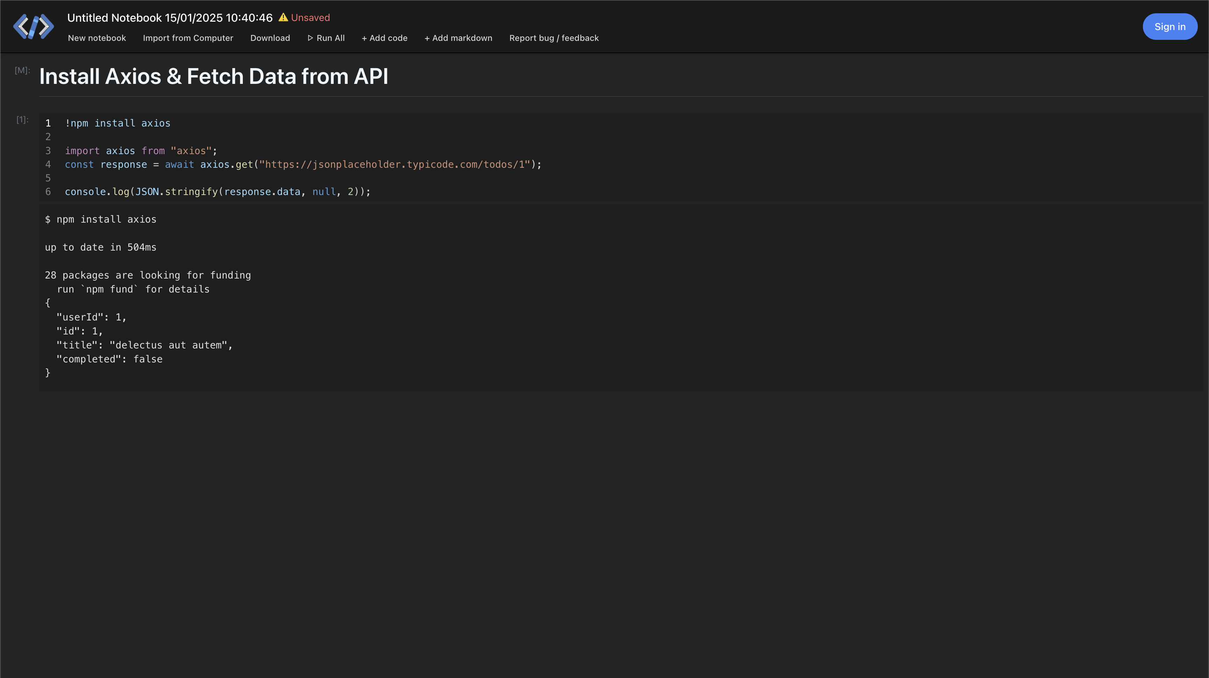
Task: Click the Sign in button
Action: pos(1169,27)
